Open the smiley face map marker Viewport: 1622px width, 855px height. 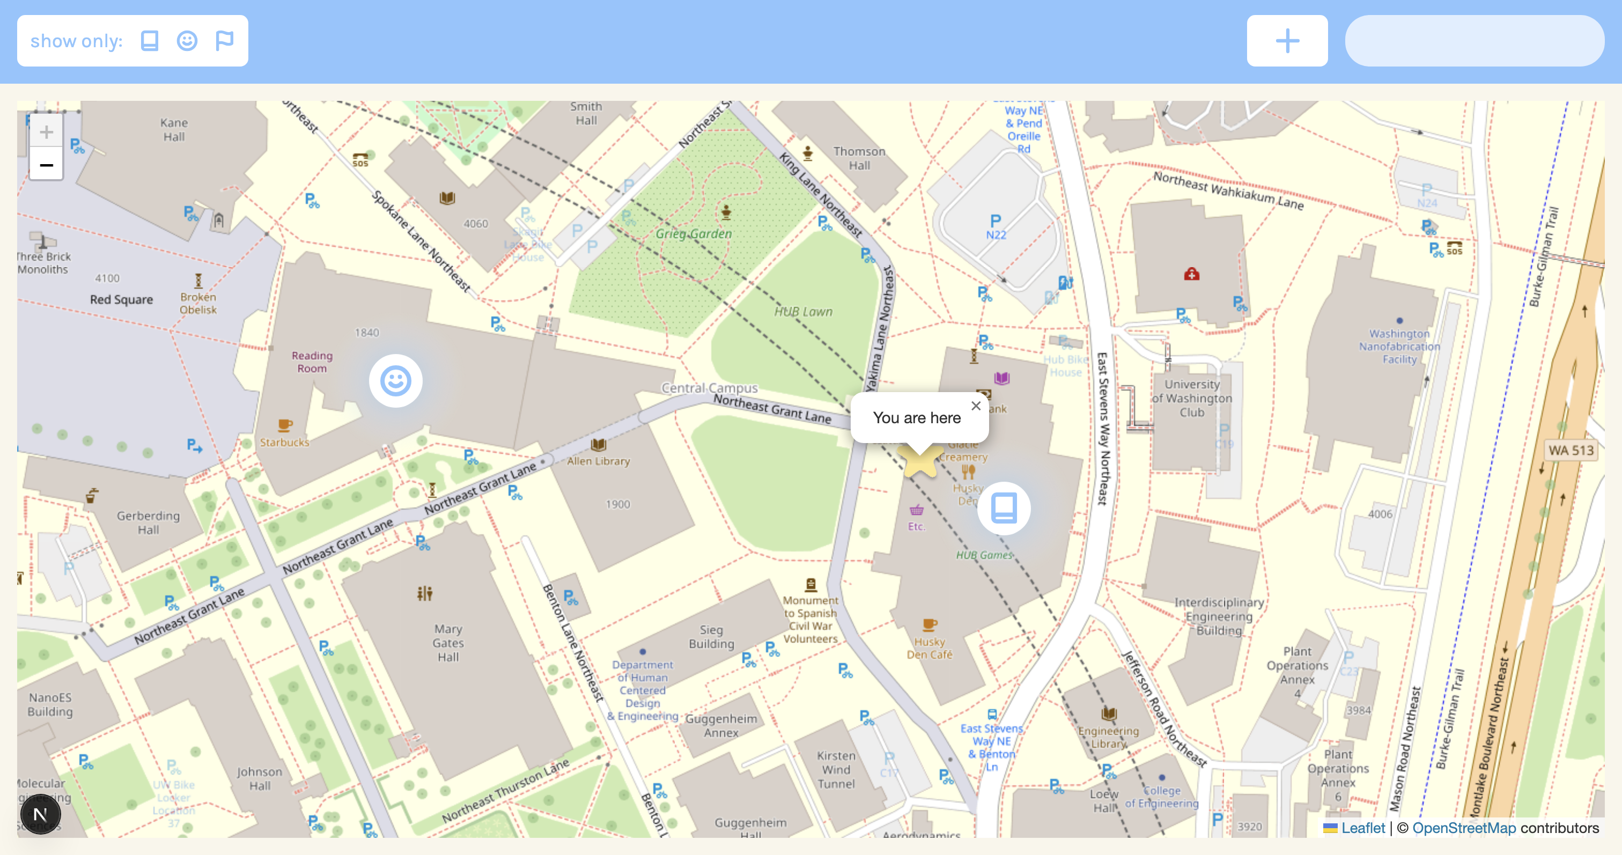coord(395,381)
